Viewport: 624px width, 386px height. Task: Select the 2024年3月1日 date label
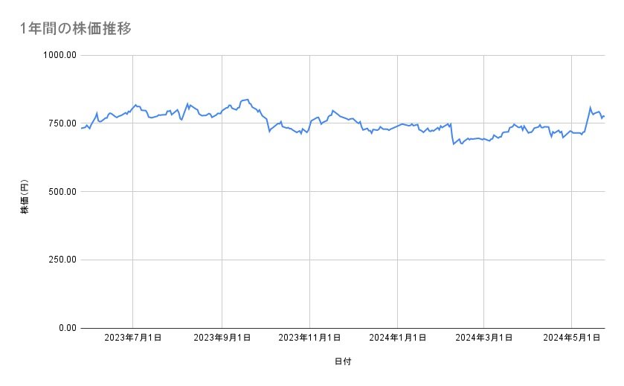point(484,338)
